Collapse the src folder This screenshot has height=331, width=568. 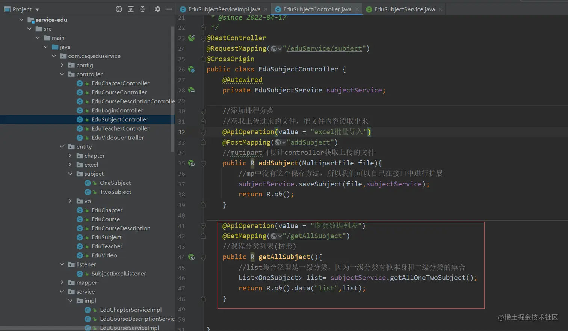point(29,29)
